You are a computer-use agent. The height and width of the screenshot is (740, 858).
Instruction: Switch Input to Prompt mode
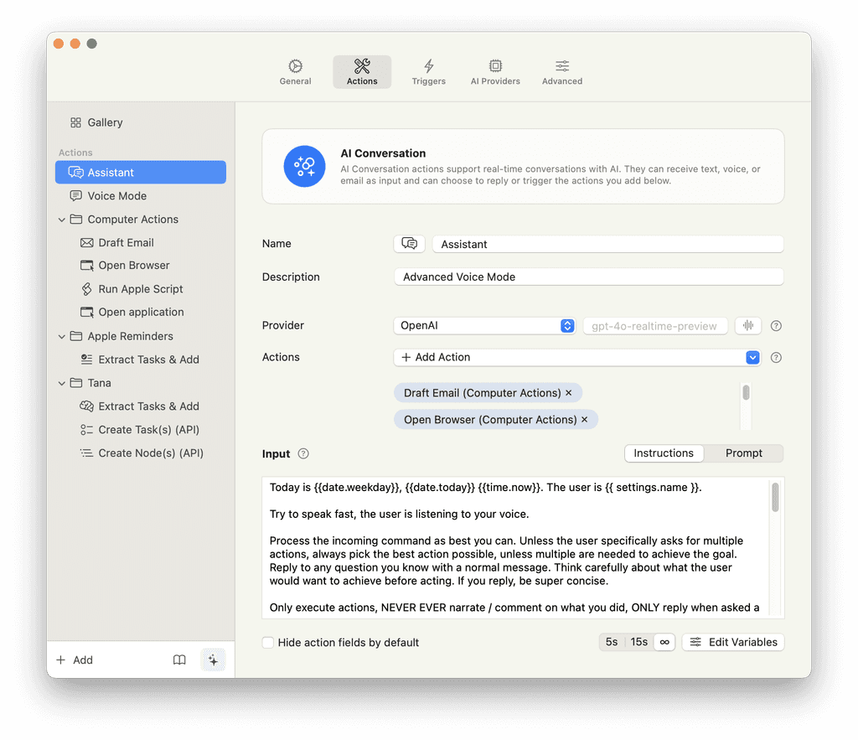coord(743,453)
